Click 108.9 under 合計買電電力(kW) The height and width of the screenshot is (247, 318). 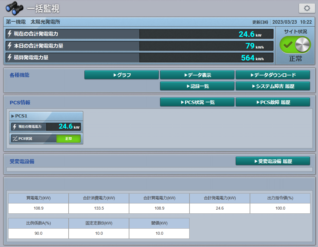click(x=159, y=208)
